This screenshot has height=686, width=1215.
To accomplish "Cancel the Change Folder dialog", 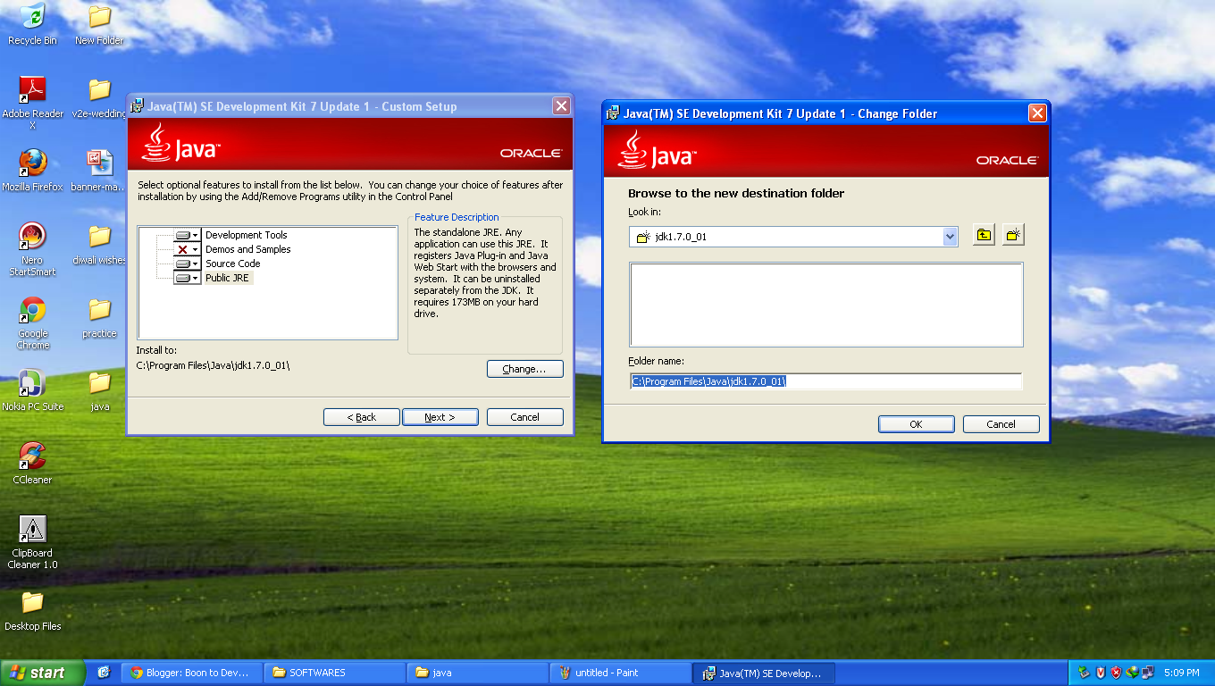I will tap(1001, 424).
